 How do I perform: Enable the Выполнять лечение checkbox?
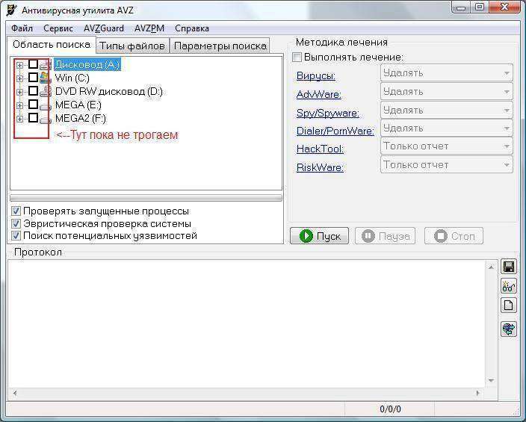click(297, 58)
